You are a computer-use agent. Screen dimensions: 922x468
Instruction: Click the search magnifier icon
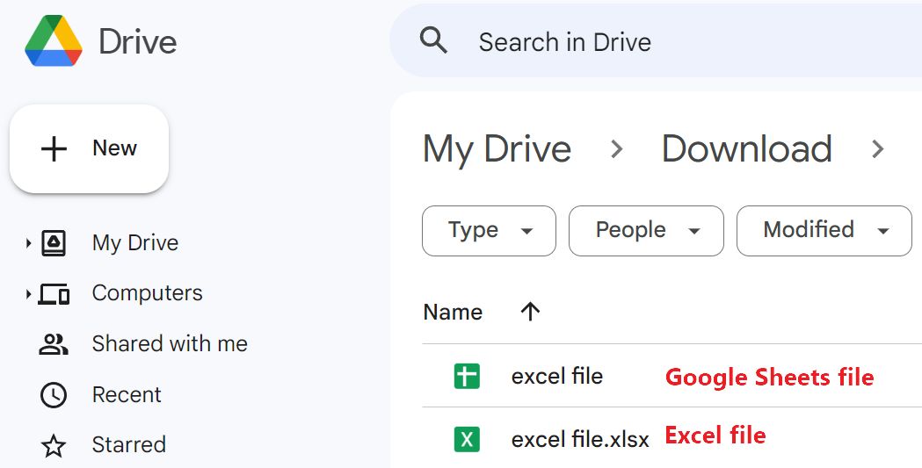(x=433, y=41)
